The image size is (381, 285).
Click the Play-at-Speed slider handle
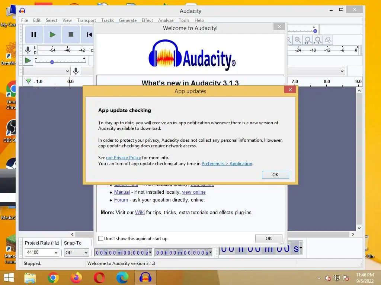coord(52,62)
